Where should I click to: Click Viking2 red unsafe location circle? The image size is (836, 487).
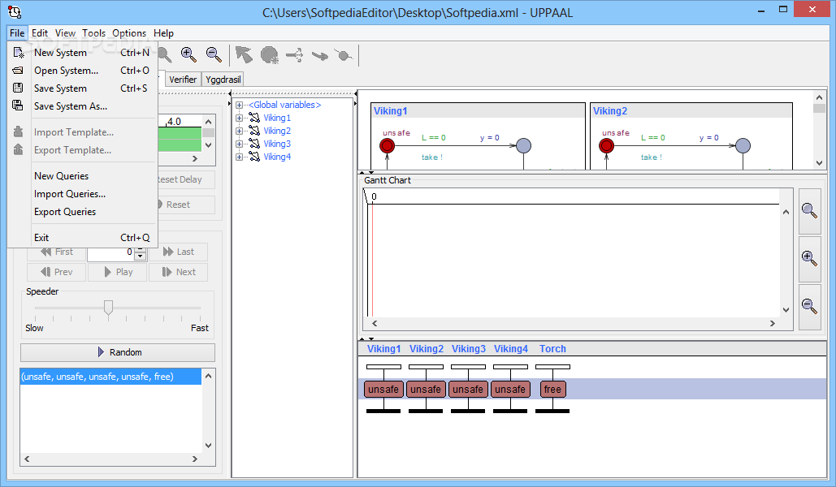tap(606, 145)
